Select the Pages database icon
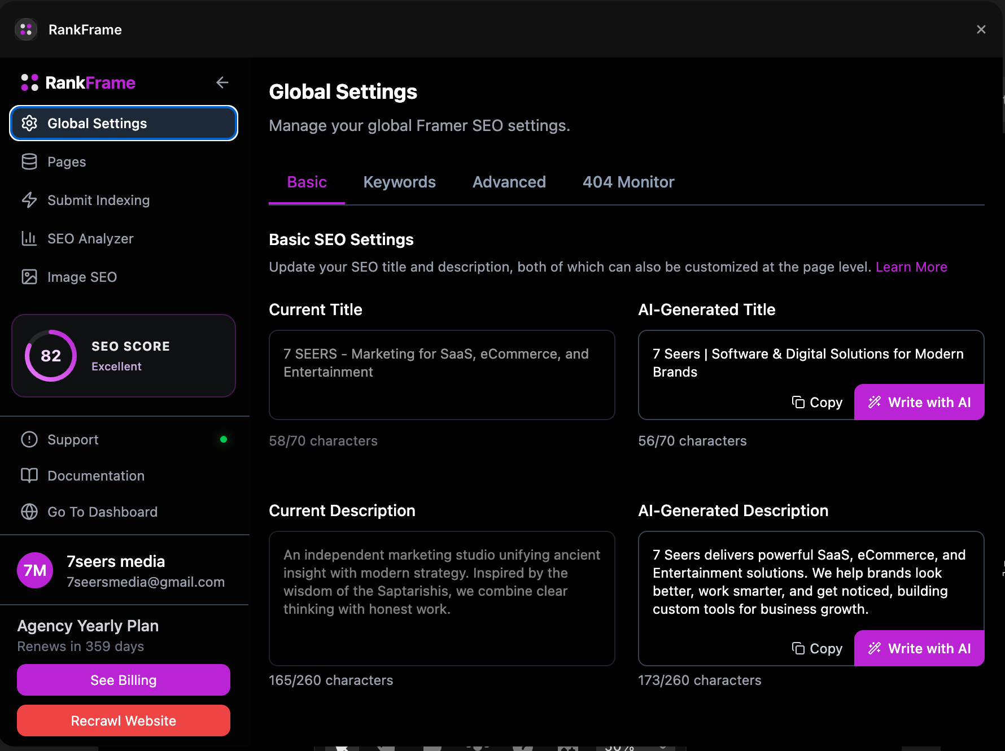Screen dimensions: 1005x751 [29, 161]
